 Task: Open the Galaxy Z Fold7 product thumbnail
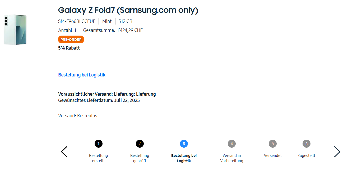tap(15, 30)
